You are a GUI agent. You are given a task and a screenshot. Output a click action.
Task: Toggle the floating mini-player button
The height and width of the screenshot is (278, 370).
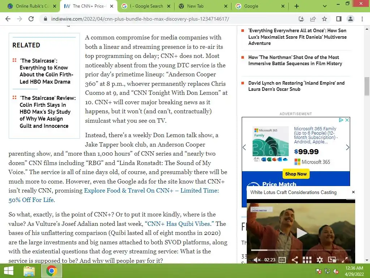[x=332, y=260]
